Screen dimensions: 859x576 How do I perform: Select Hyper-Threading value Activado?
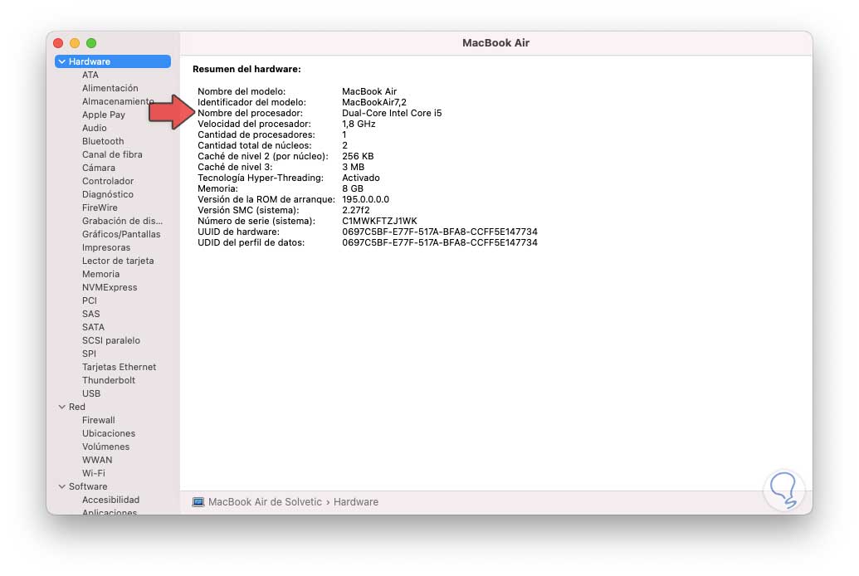361,178
